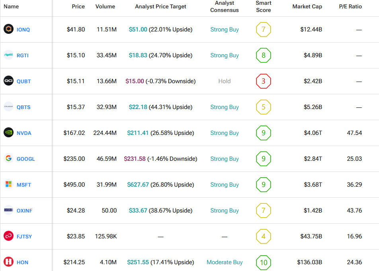Viewport: 379px width, 271px height.
Task: Click the Google GOOGL logo icon
Action: click(8, 159)
